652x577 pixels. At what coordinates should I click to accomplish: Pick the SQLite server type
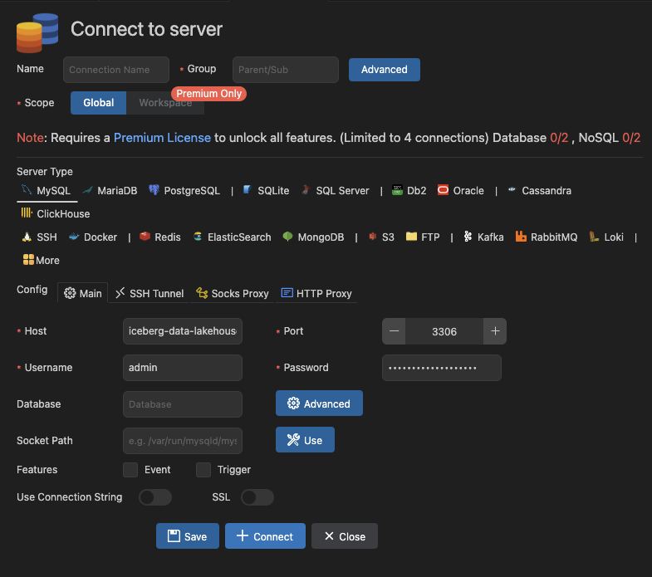click(266, 191)
